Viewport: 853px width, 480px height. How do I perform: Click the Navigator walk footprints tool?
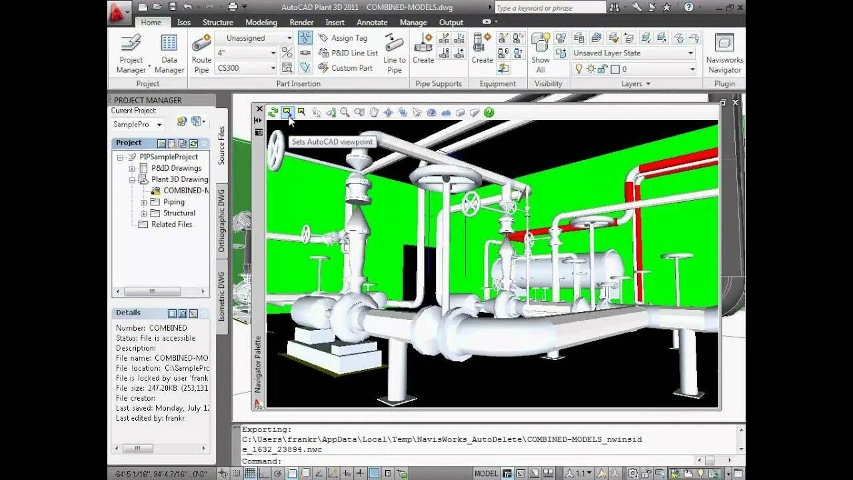point(317,113)
